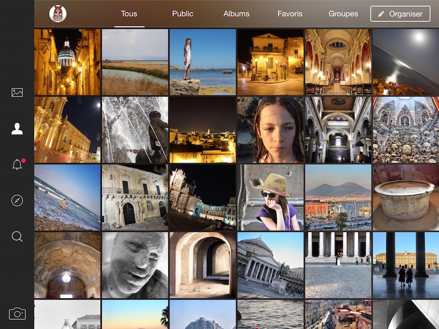The width and height of the screenshot is (439, 329).
Task: Open notifications bell icon
Action: pyautogui.click(x=17, y=164)
